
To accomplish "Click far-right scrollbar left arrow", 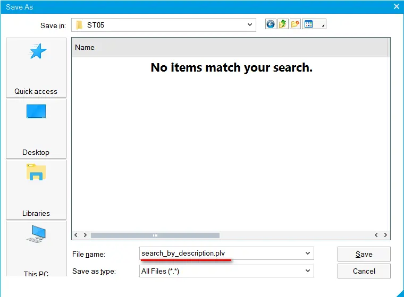I will [376, 235].
